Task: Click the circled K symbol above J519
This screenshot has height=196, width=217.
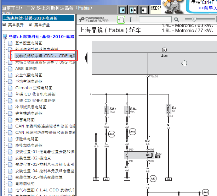Action: click(164, 50)
